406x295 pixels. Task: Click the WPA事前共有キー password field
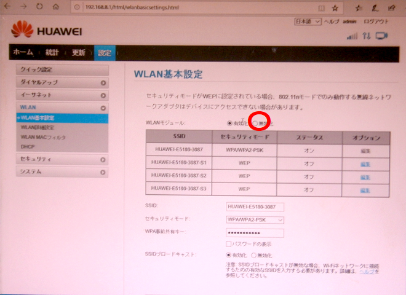click(255, 233)
